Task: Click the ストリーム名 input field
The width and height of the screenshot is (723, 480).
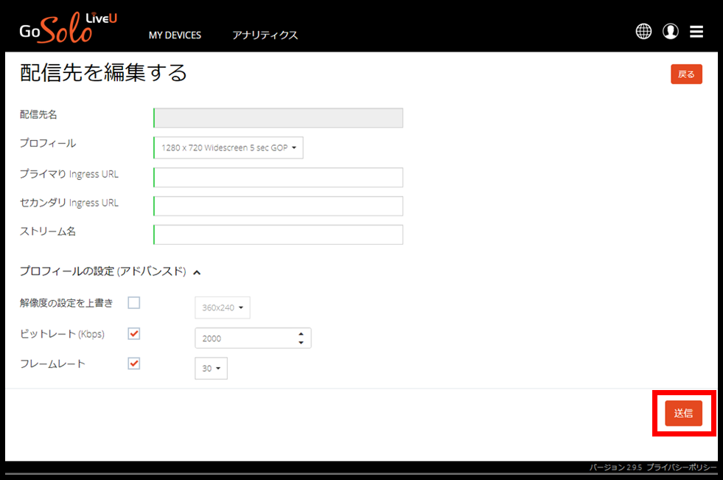Action: point(278,234)
